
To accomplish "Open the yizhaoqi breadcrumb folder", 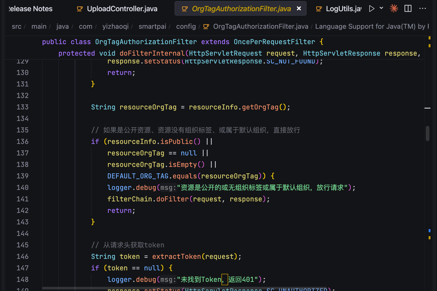I will pyautogui.click(x=116, y=26).
